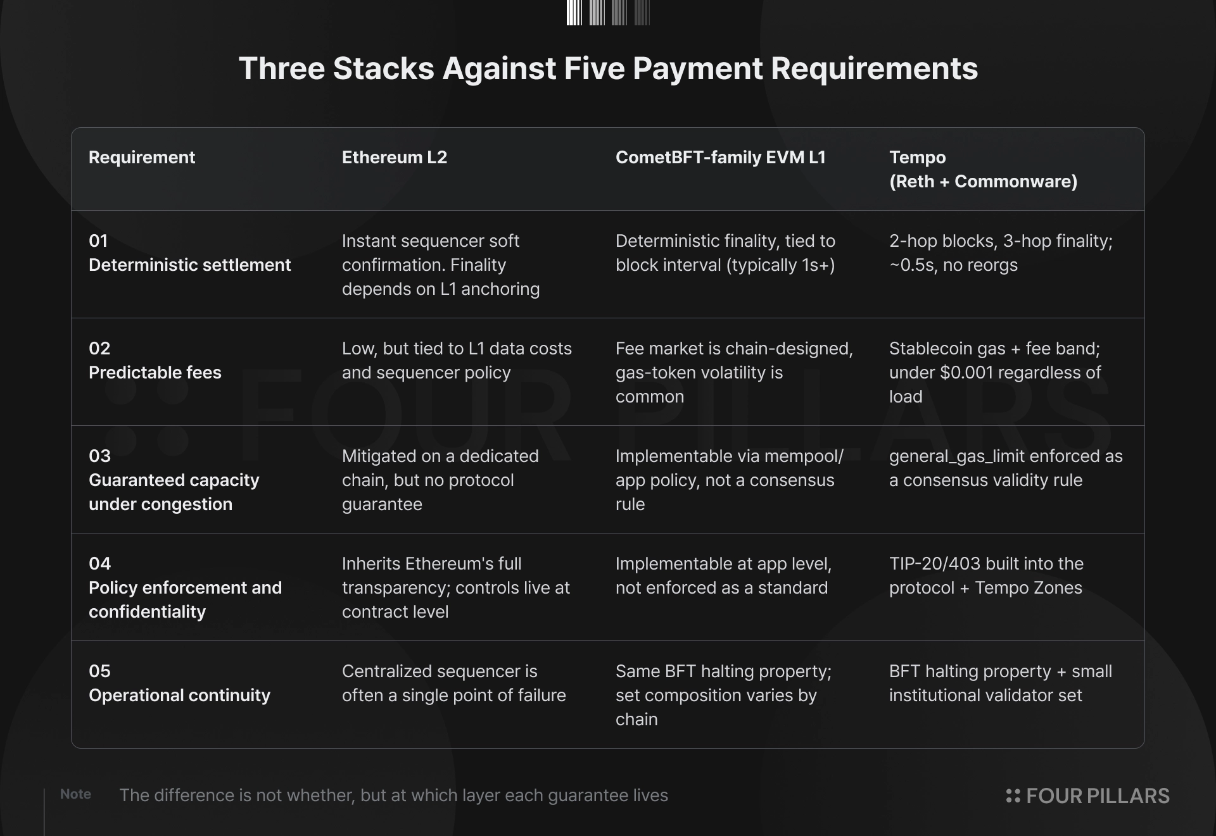Click the FOUR PILLARS brand text
The width and height of the screenshot is (1216, 836).
click(x=1098, y=796)
